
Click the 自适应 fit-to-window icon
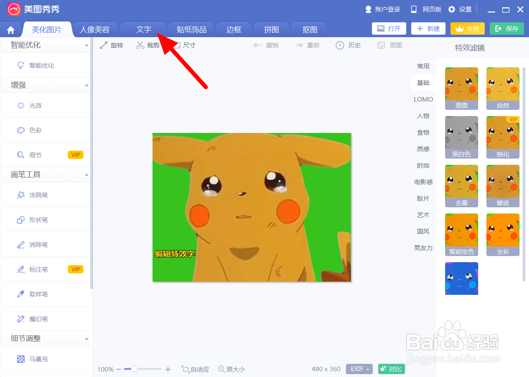tap(186, 369)
